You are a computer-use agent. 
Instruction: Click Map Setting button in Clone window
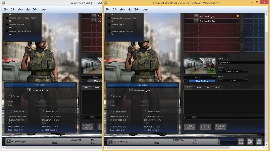click(202, 81)
